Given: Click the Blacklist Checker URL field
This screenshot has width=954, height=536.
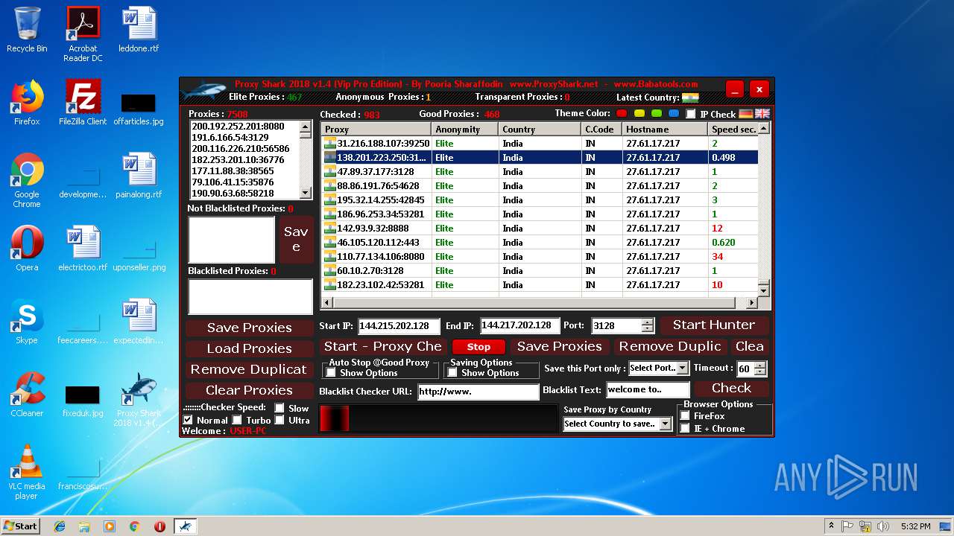Looking at the screenshot, I should click(x=478, y=391).
